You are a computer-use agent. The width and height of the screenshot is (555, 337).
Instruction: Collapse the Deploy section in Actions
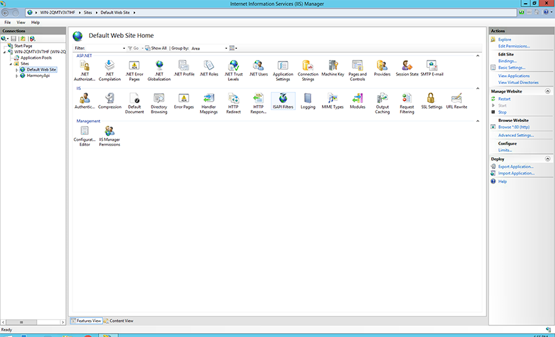(548, 159)
